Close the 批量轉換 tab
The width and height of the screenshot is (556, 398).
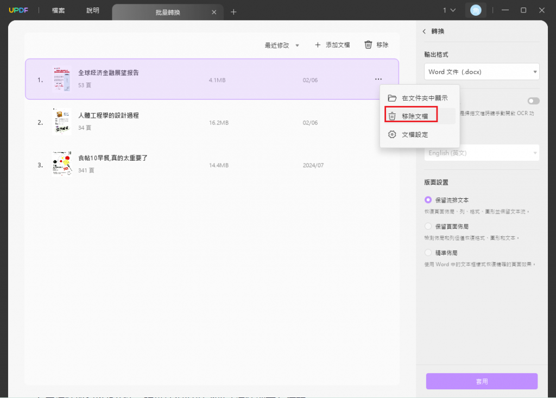click(x=214, y=12)
